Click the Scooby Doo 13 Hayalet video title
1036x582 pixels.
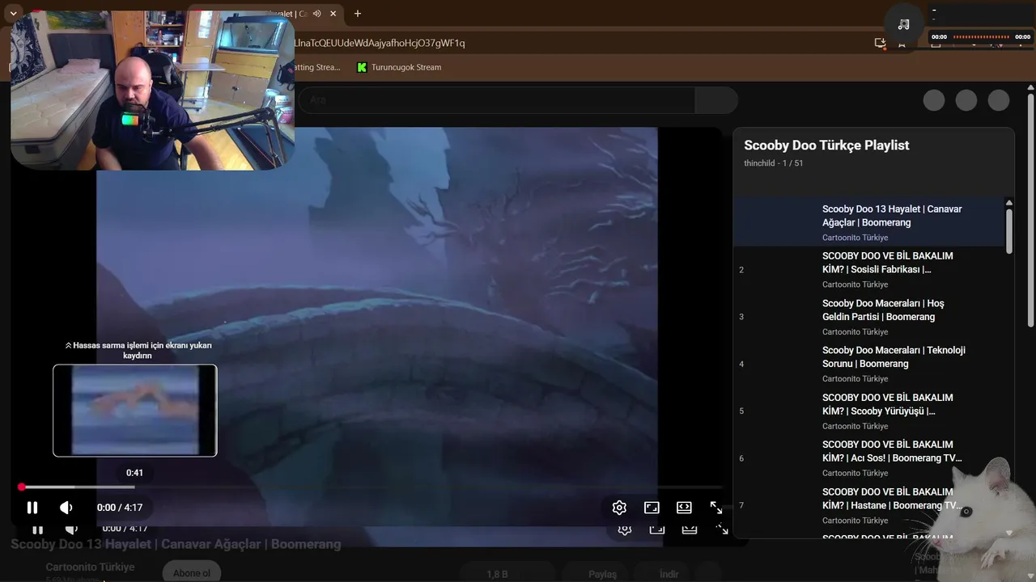click(x=176, y=544)
